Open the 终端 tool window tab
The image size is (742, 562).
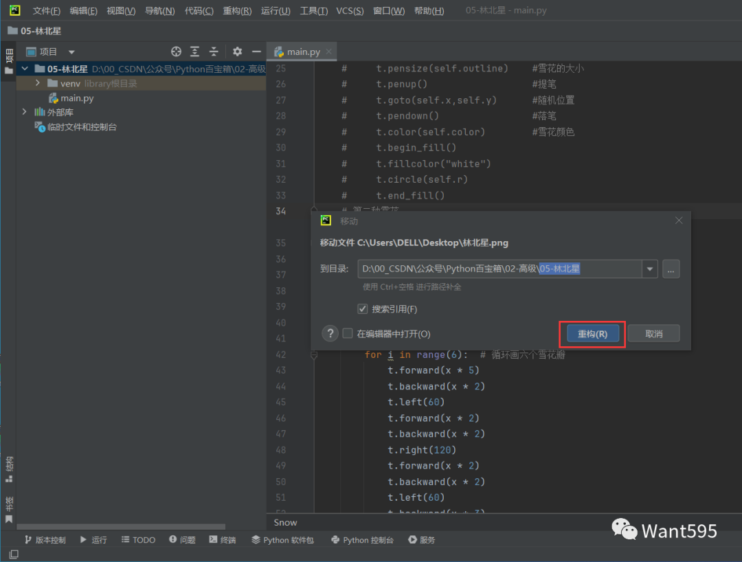pyautogui.click(x=223, y=540)
